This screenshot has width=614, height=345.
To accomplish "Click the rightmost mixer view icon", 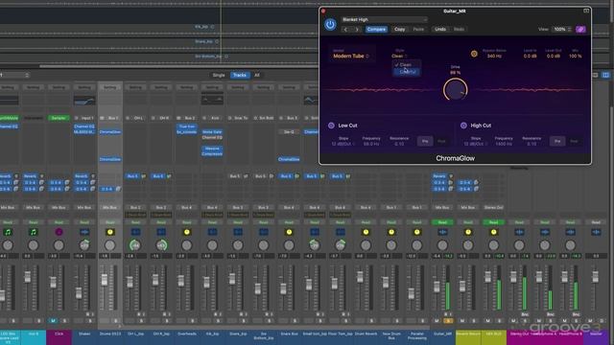I will (x=605, y=75).
